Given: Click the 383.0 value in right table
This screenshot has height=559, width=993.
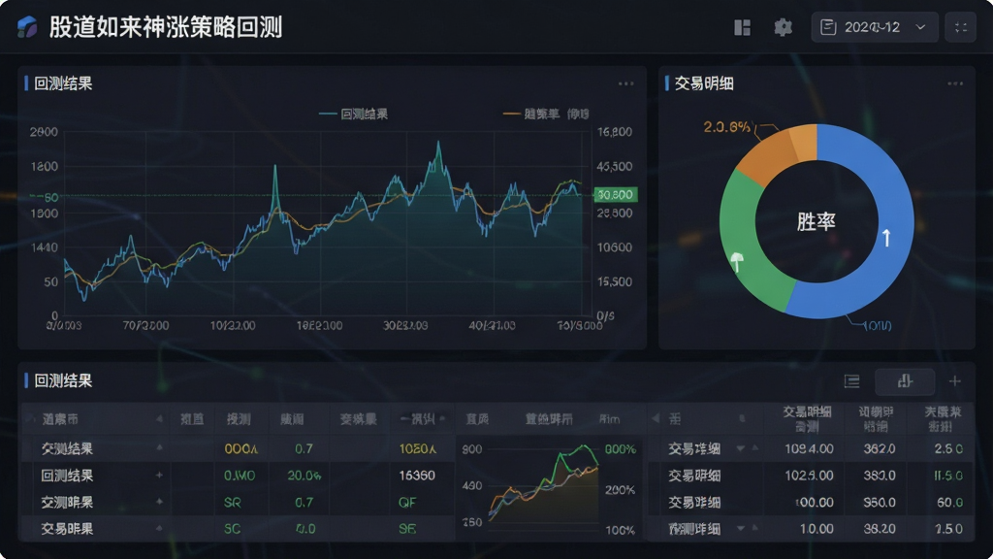Looking at the screenshot, I should point(879,476).
